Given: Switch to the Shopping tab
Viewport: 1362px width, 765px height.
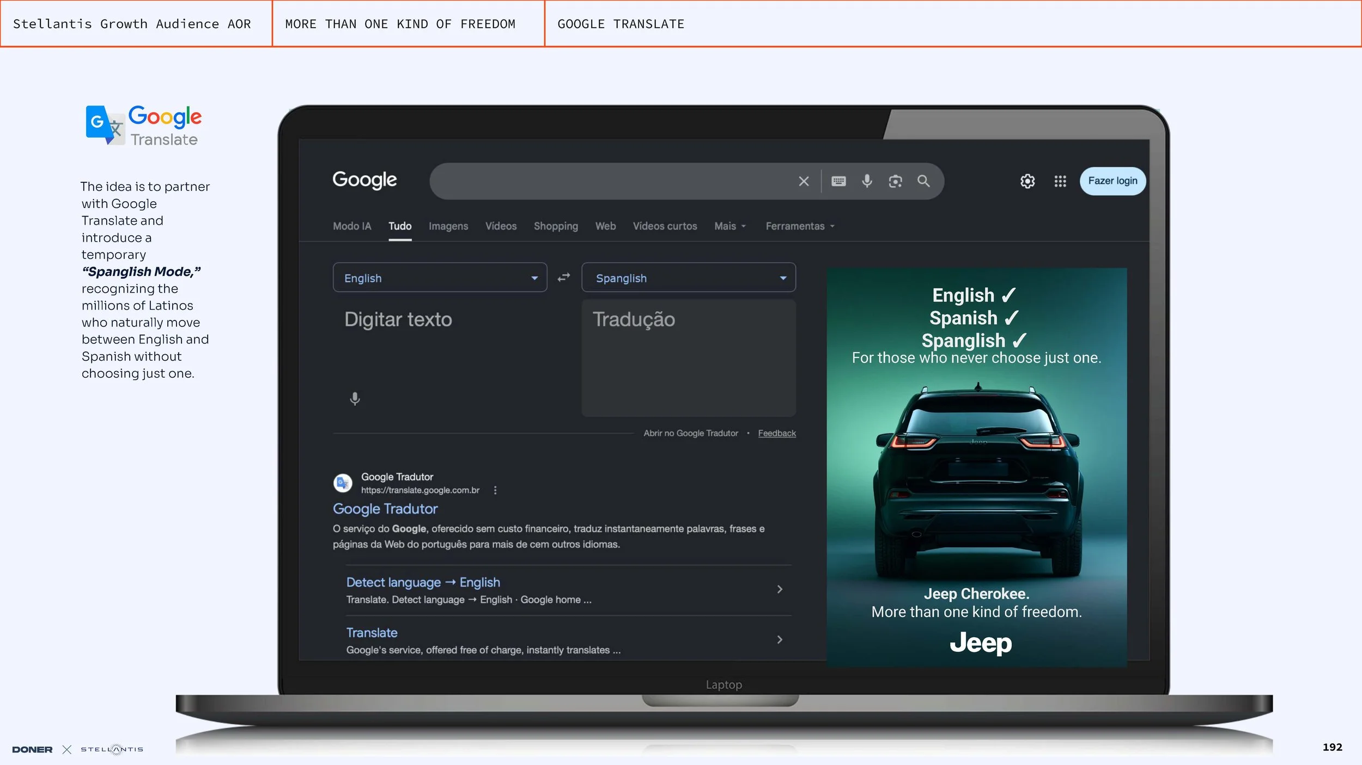Looking at the screenshot, I should pos(556,226).
